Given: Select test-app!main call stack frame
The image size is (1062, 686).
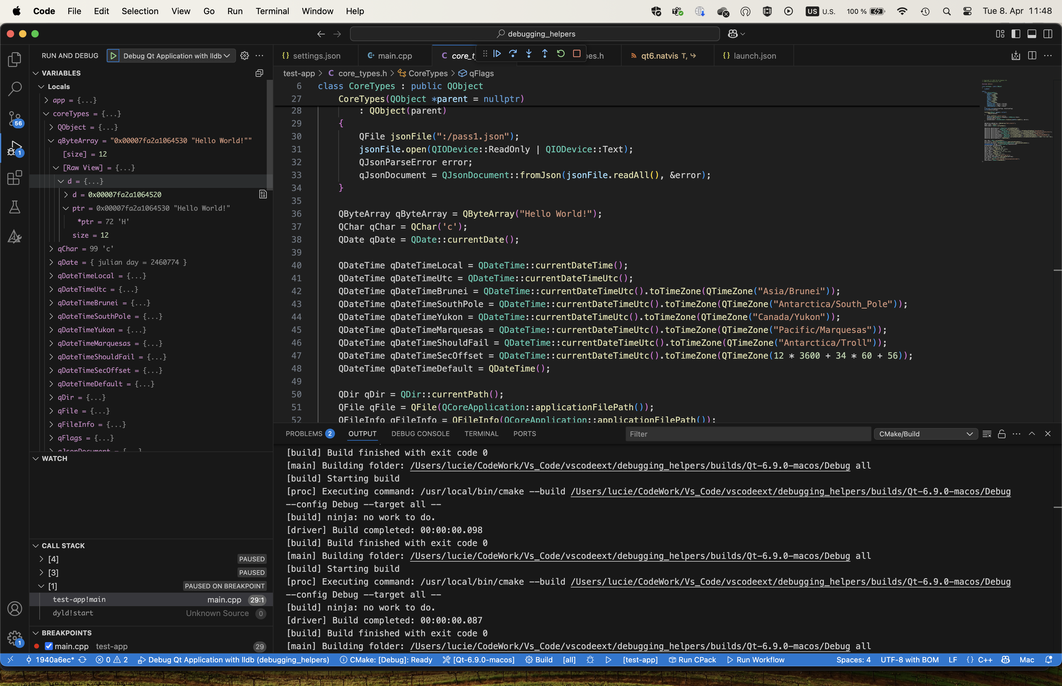Looking at the screenshot, I should tap(151, 600).
